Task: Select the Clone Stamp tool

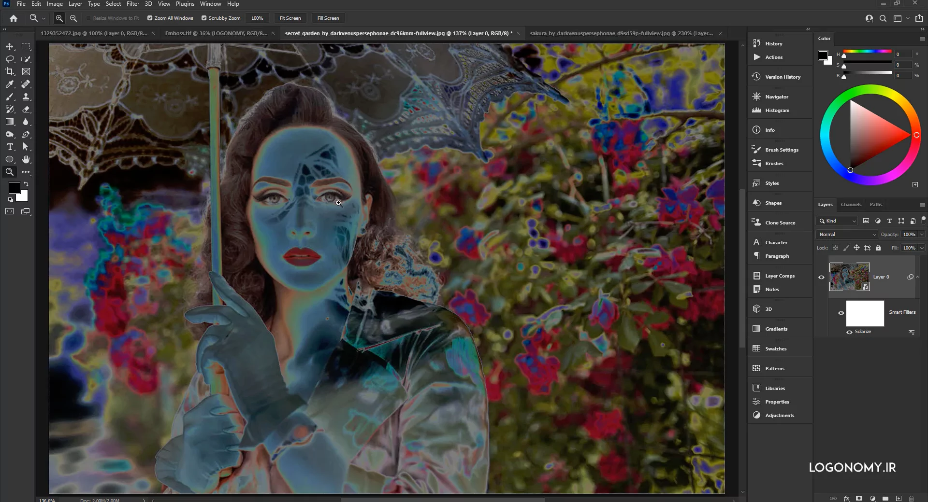Action: click(26, 97)
